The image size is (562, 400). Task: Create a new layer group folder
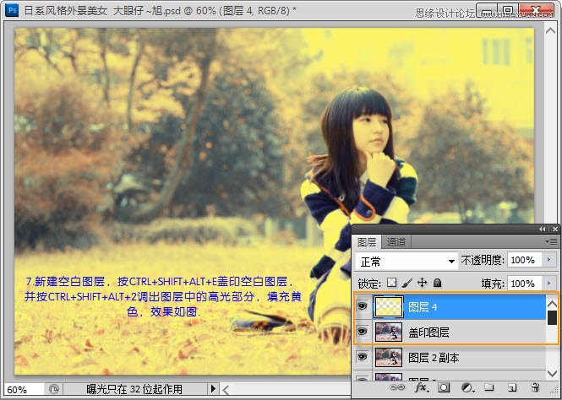click(488, 387)
